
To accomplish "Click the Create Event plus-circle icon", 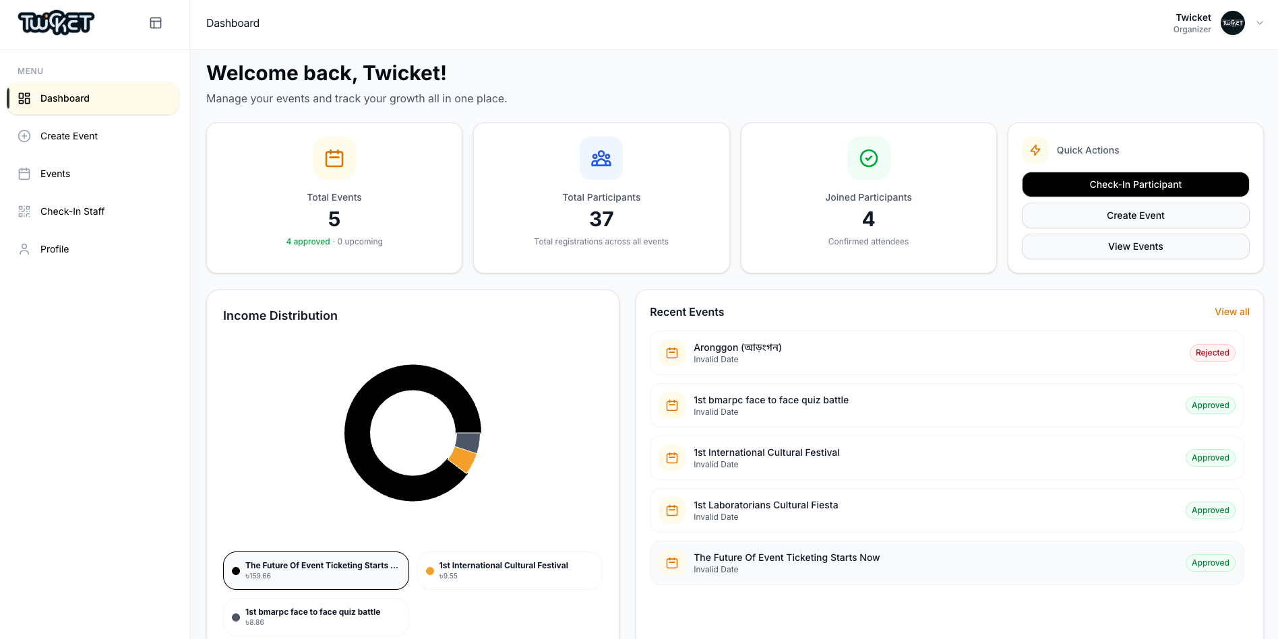I will (x=24, y=136).
